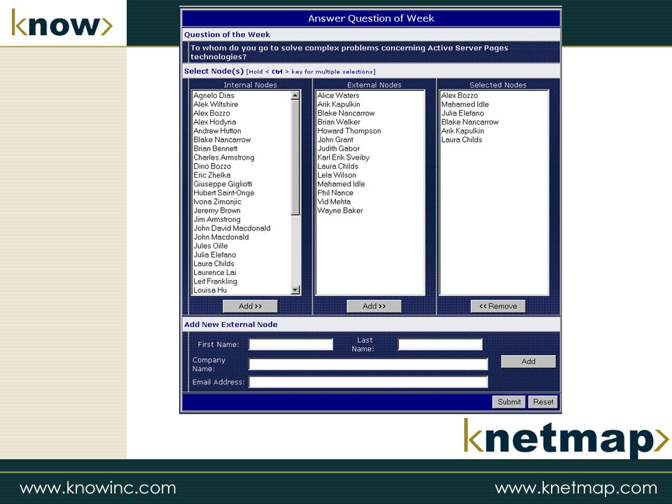672x504 pixels.
Task: Select Eric Zhelka in Internal Nodes
Action: 211,175
